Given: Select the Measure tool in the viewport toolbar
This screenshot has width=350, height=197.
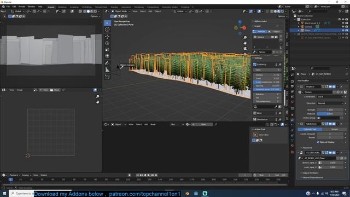Looking at the screenshot, I should click(x=107, y=69).
